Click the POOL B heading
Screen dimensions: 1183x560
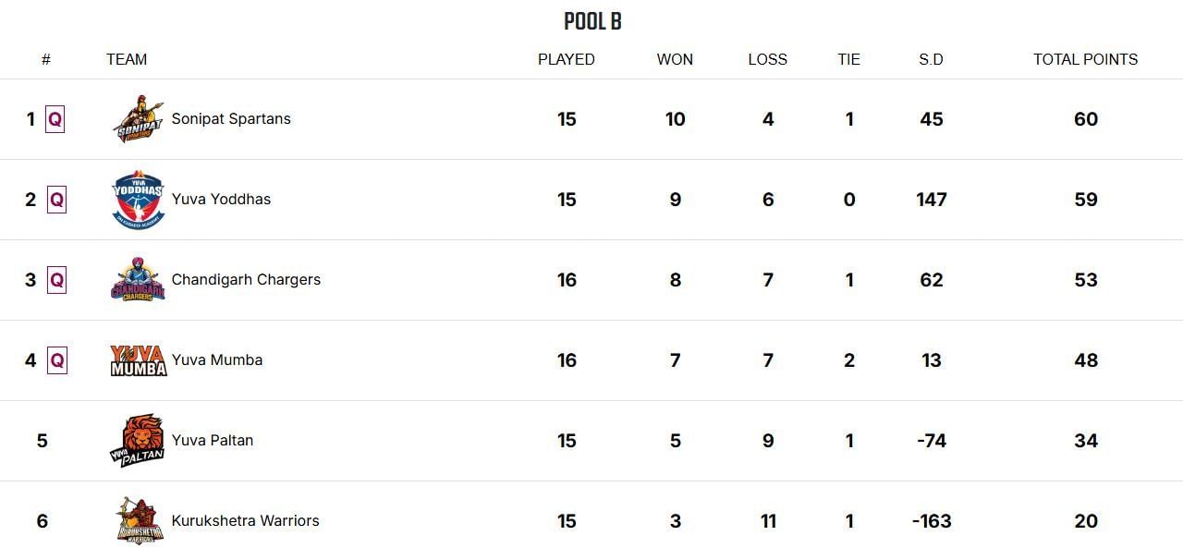pyautogui.click(x=592, y=21)
